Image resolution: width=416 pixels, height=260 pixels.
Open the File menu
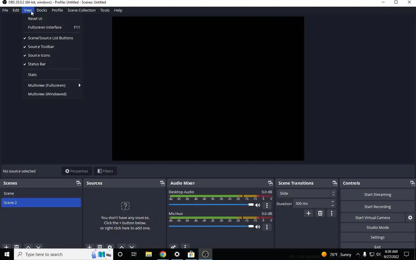point(5,10)
